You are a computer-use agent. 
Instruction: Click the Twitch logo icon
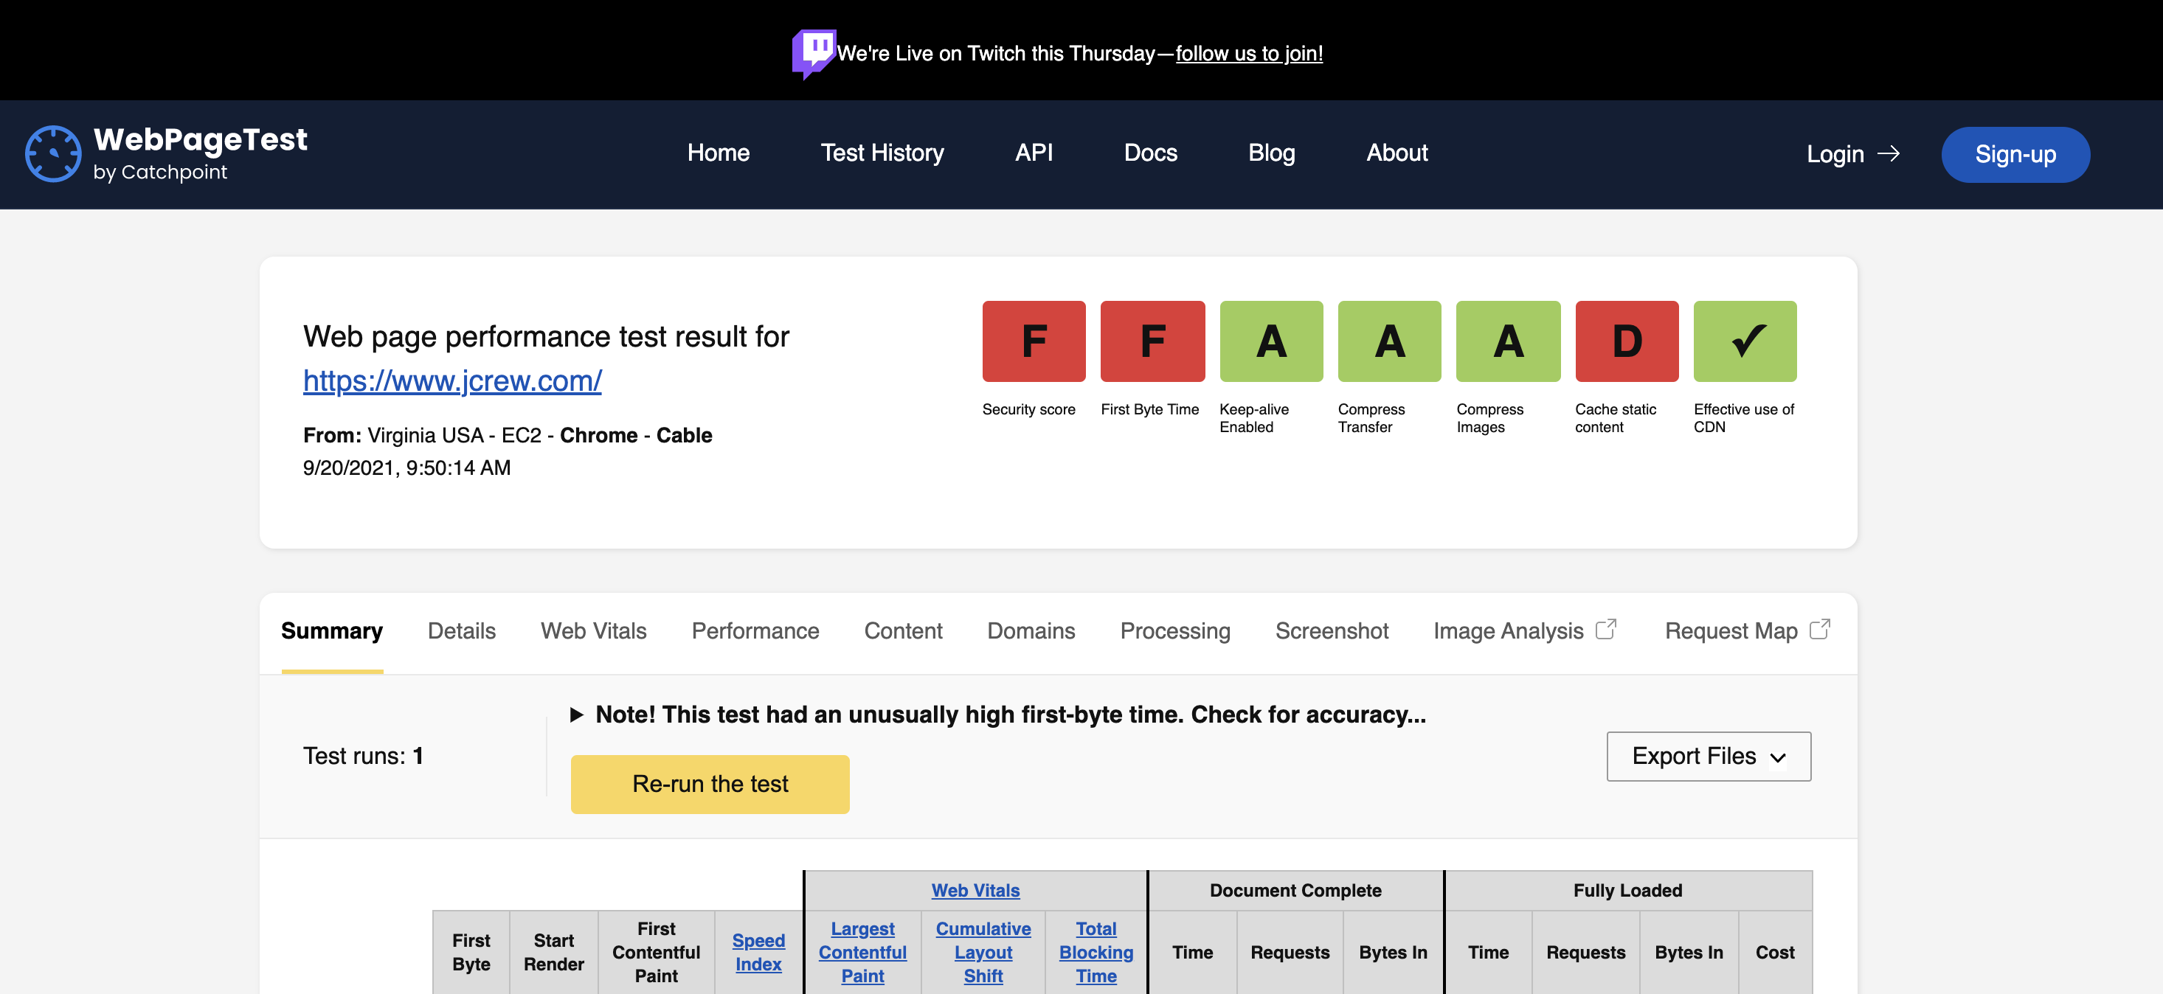pos(813,53)
